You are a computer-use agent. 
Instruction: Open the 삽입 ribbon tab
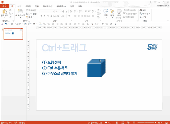tap(19, 6)
